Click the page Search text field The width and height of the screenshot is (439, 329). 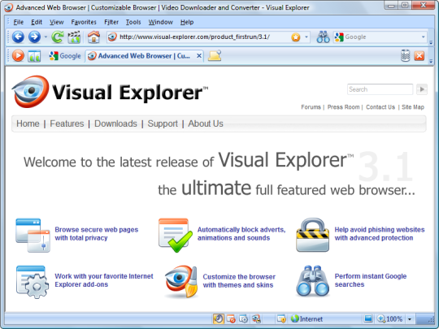(380, 89)
